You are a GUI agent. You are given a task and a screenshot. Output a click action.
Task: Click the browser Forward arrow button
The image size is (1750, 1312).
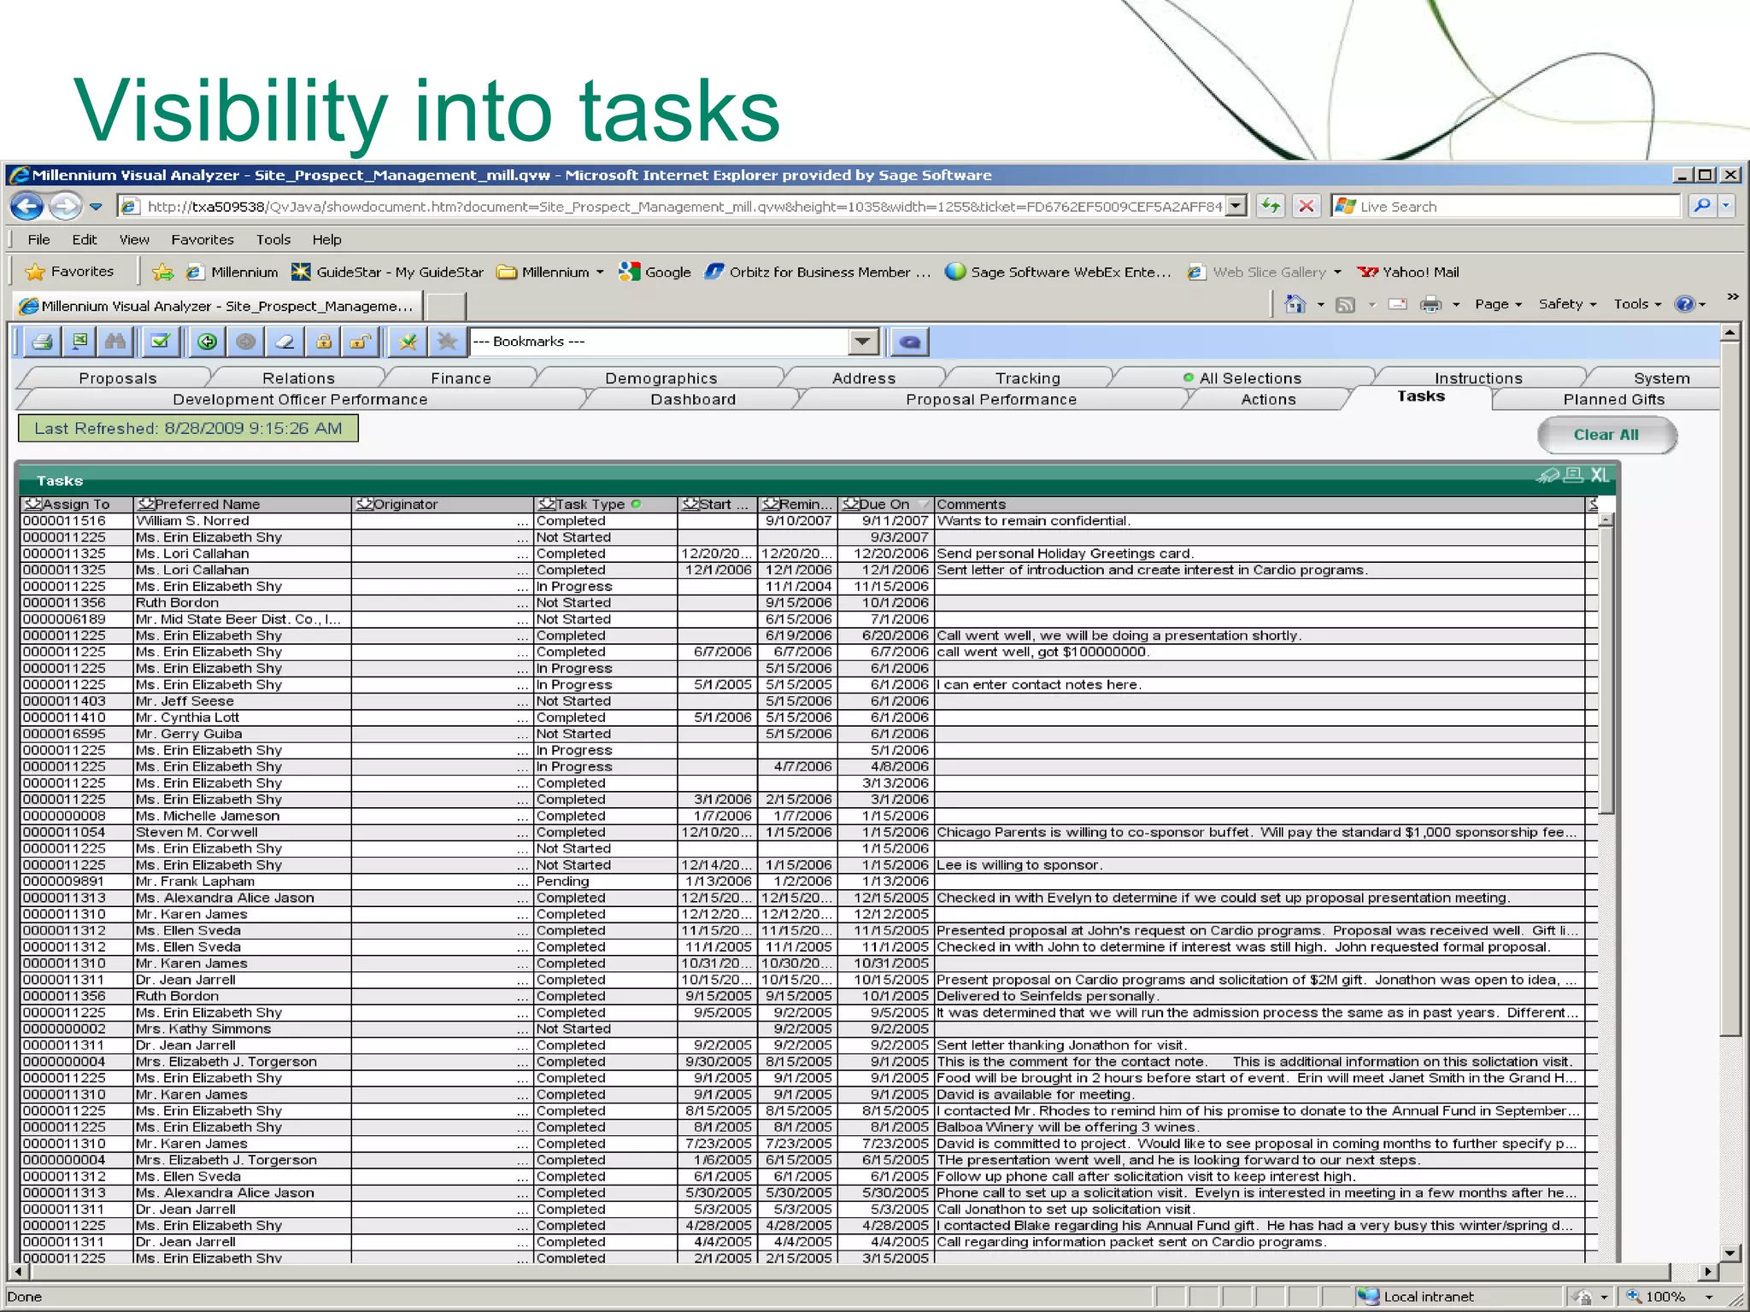tap(65, 206)
